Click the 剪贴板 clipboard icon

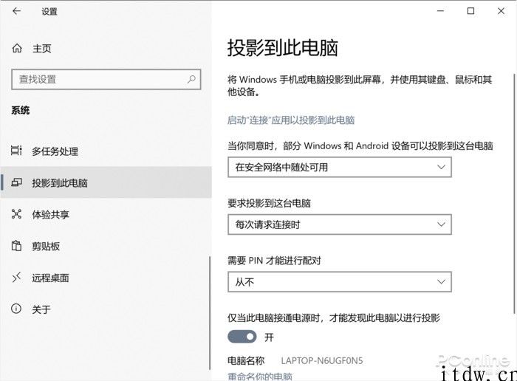[x=16, y=246]
